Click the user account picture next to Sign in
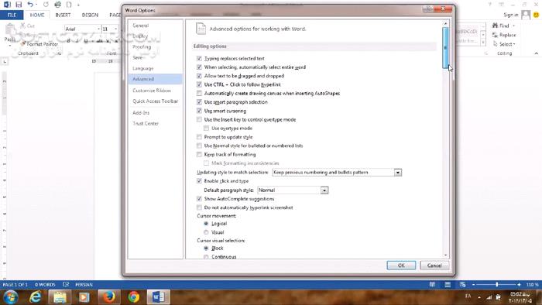This screenshot has height=305, width=542. coord(526,15)
